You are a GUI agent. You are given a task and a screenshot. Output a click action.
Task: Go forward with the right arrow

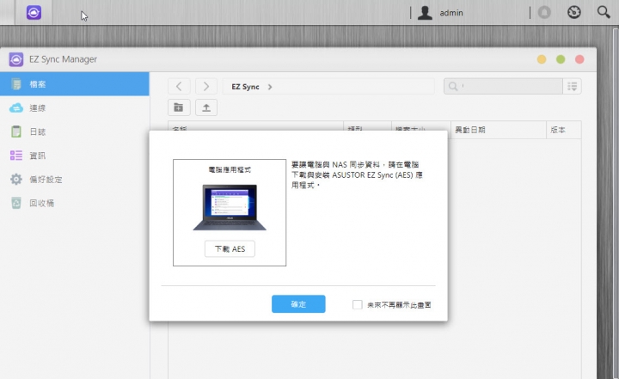[x=206, y=87]
